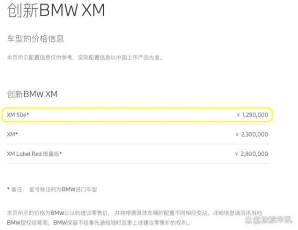Click the 车型的价格信息 heading
This screenshot has height=230, width=298.
click(x=36, y=39)
